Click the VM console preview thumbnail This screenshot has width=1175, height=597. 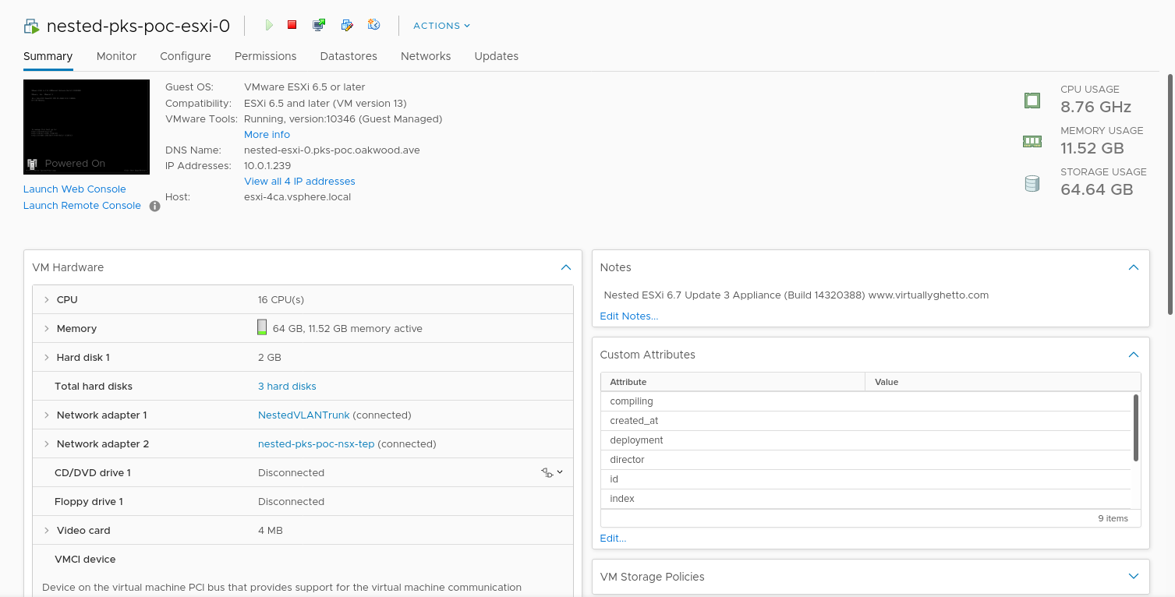(x=87, y=126)
